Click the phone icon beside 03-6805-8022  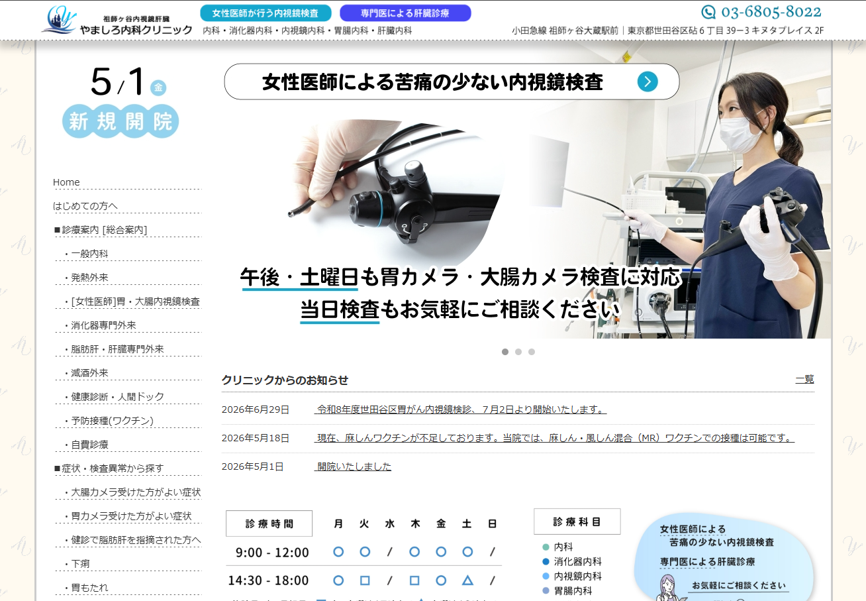pos(708,12)
